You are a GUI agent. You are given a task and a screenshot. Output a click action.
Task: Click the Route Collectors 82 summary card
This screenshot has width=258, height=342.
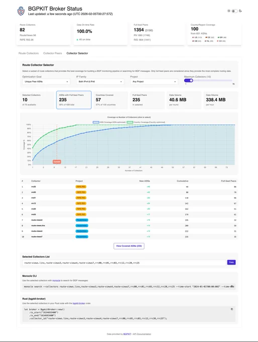[43, 33]
